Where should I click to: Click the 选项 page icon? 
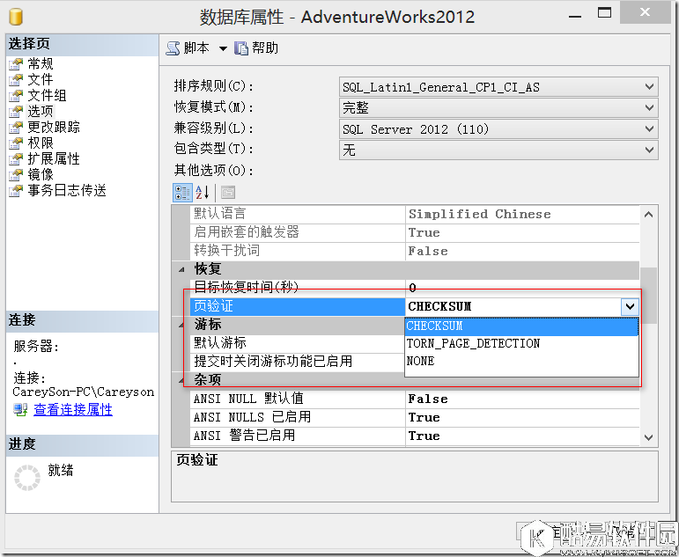point(16,112)
